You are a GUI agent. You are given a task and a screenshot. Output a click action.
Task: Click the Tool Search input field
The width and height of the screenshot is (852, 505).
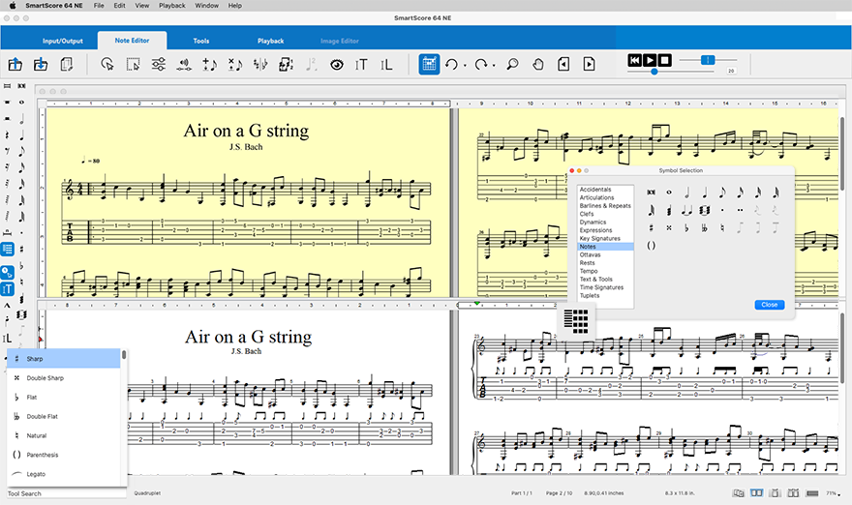click(x=66, y=493)
